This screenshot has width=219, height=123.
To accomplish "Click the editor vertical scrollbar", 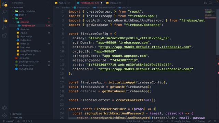I will 218,32.
